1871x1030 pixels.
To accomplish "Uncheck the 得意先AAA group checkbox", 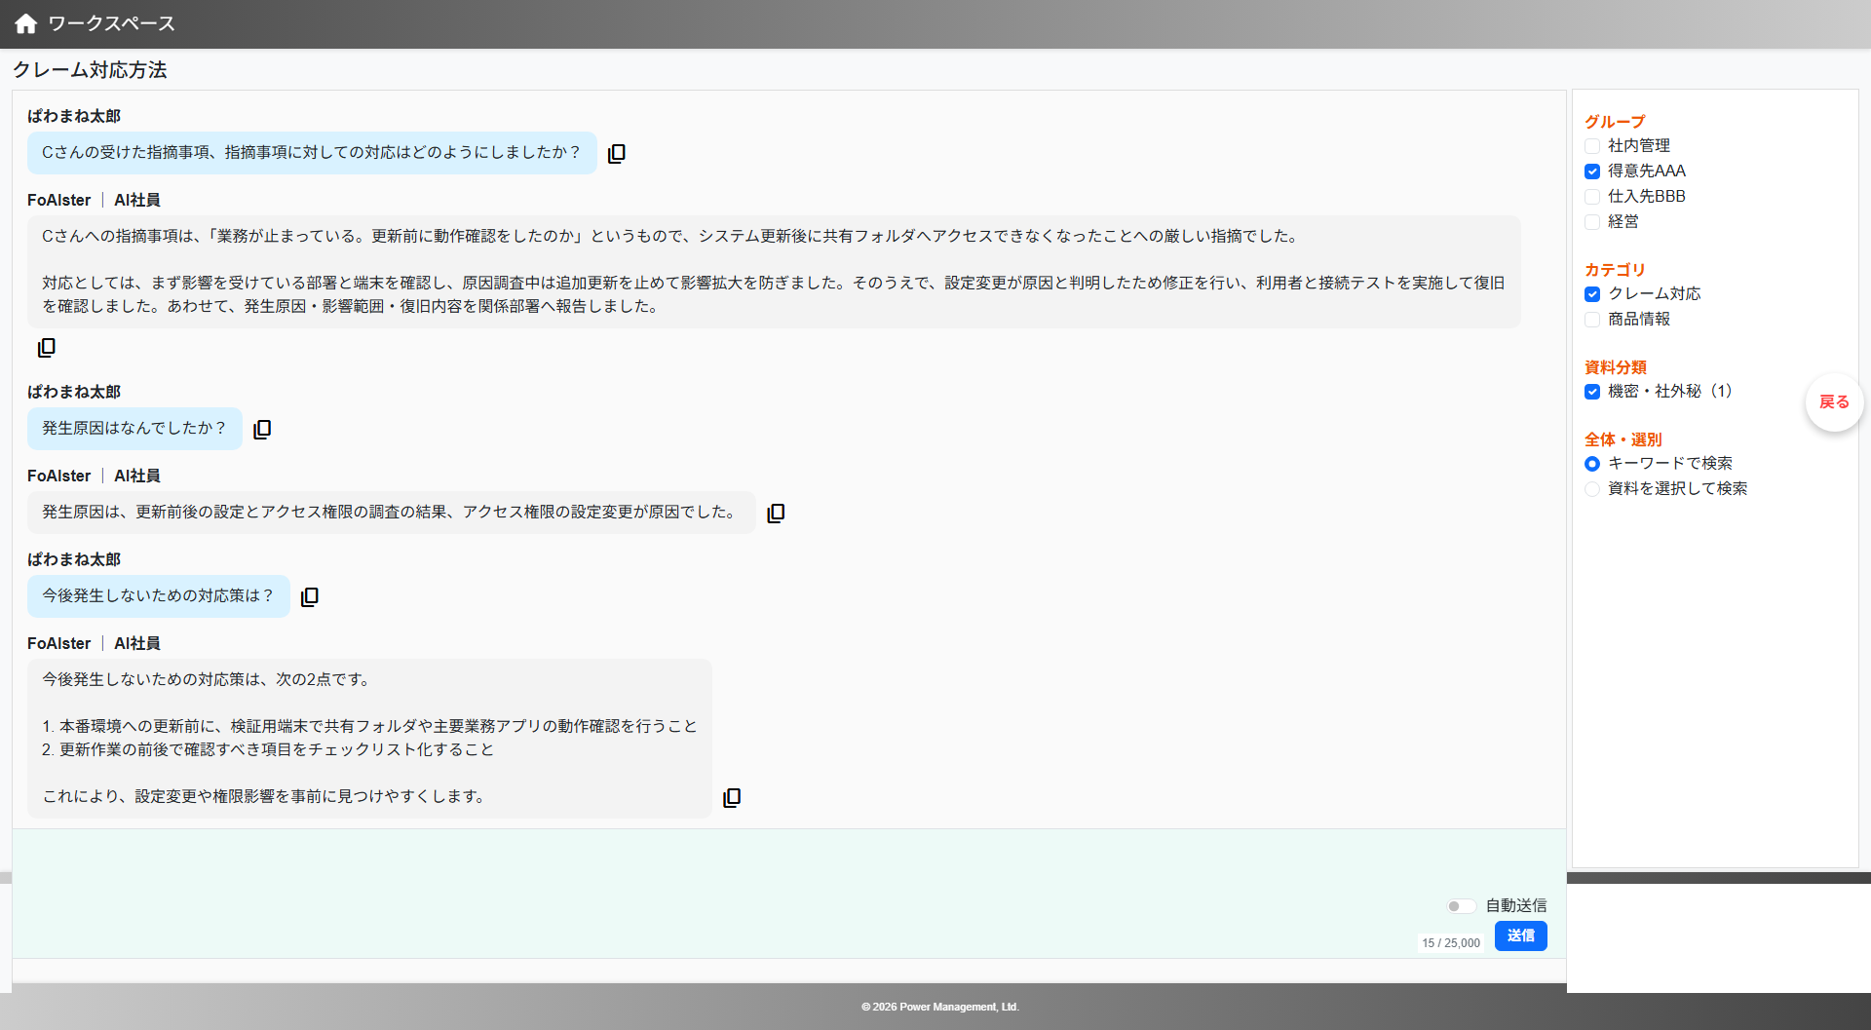I will coord(1592,172).
